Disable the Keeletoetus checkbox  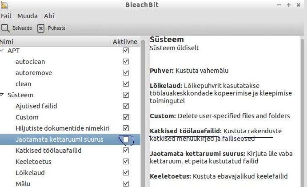tap(126, 162)
